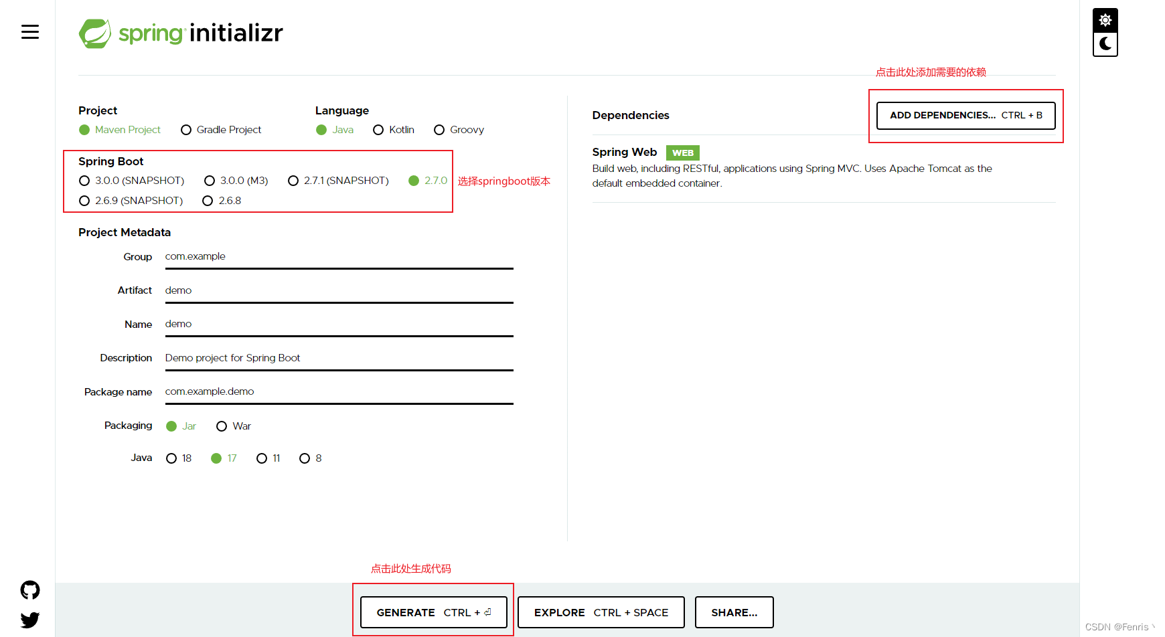Select Spring Boot 2.7.1 (SNAPSHOT)
Viewport: 1165px width, 637px height.
[x=338, y=181]
